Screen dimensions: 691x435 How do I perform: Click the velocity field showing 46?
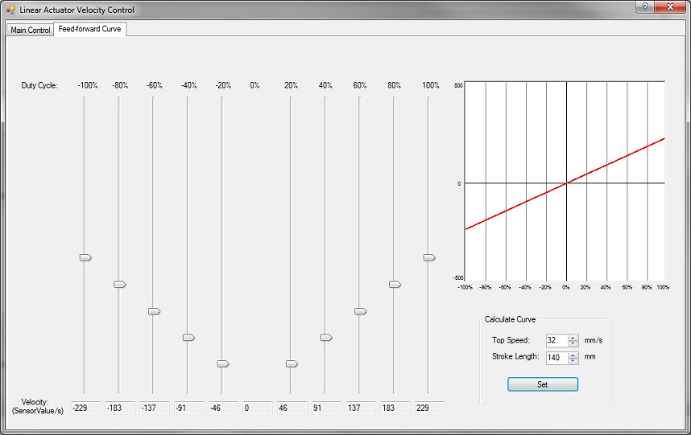292,408
